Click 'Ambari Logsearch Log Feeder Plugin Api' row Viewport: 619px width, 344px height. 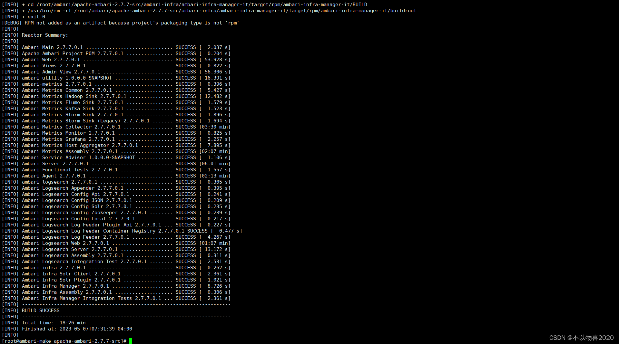pos(116,225)
